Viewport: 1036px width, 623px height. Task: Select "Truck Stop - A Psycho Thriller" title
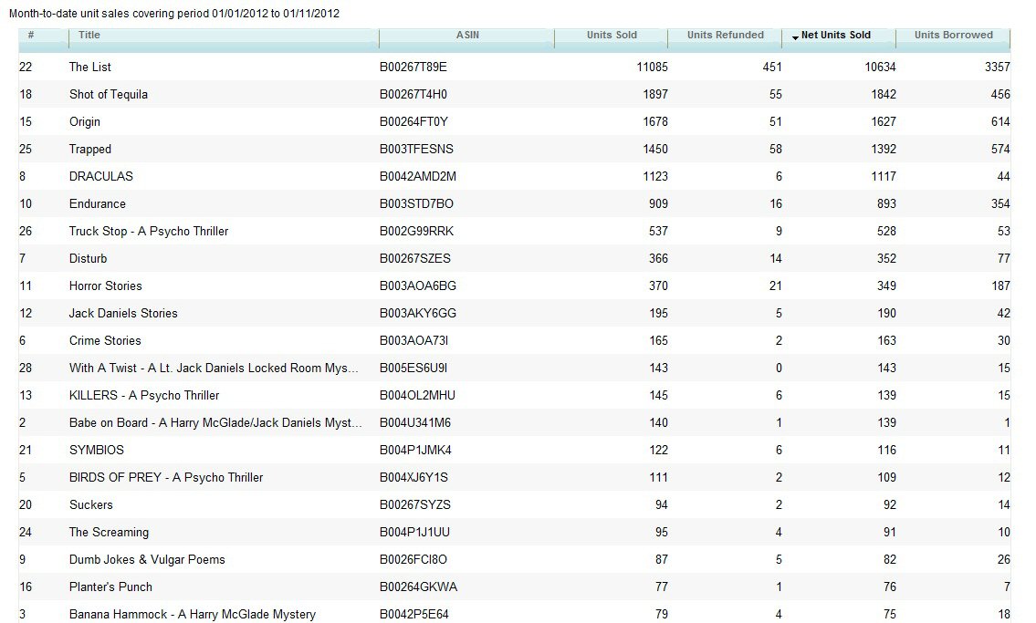(x=149, y=231)
